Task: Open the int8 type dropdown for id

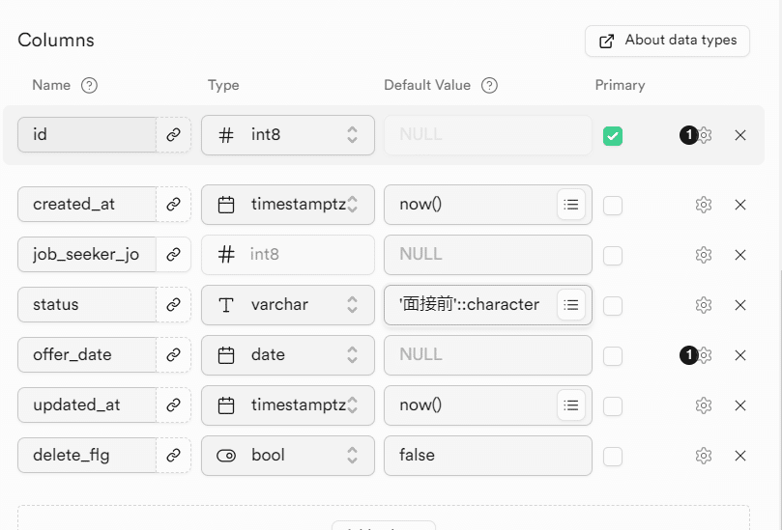Action: (x=287, y=135)
